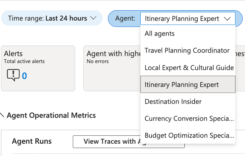Viewport: 245px width, 156px height.
Task: Click the Agent combo box chevron
Action: coord(227,19)
